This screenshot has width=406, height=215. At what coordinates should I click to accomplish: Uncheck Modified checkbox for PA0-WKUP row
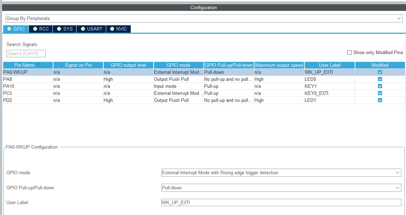click(380, 72)
